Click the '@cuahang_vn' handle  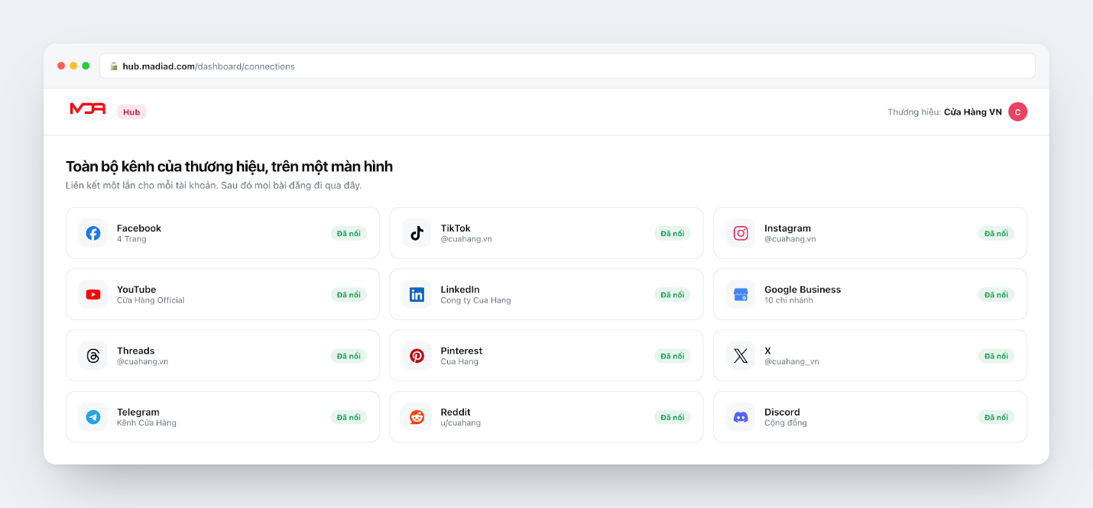coord(792,361)
